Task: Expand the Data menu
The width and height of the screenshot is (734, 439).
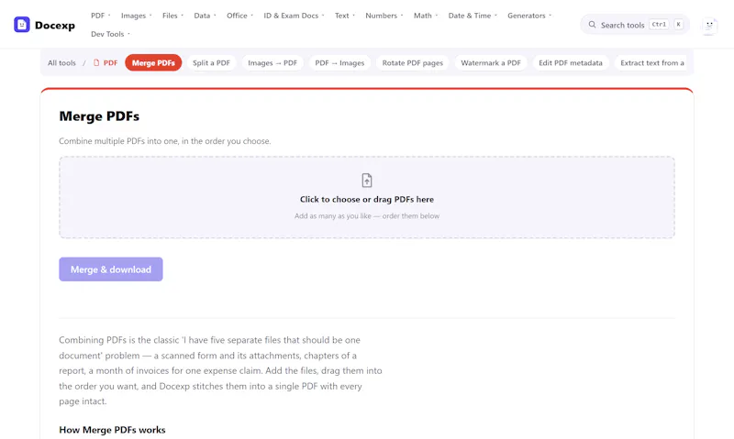Action: tap(205, 16)
